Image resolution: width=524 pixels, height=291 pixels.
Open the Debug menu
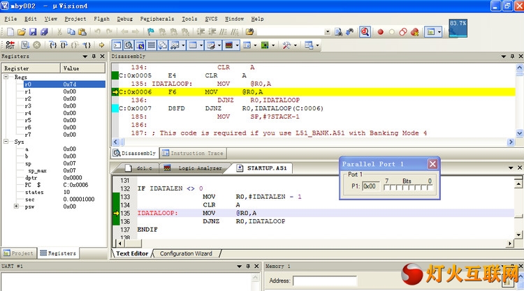pos(124,19)
